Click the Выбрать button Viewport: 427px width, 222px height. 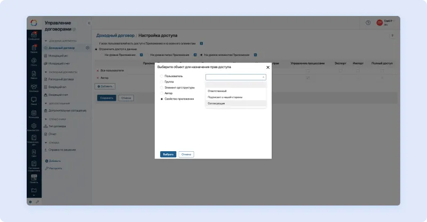tap(168, 154)
